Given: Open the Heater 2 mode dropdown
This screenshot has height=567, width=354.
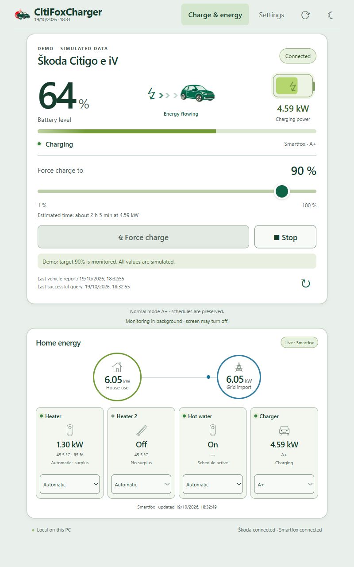Looking at the screenshot, I should pos(141,485).
